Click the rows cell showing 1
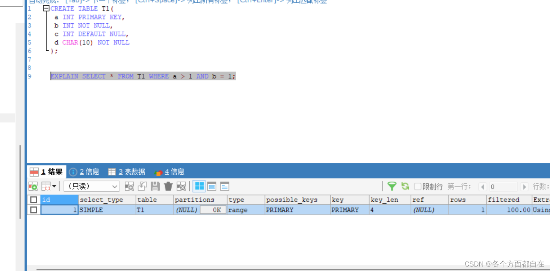The image size is (550, 271). tap(468, 210)
